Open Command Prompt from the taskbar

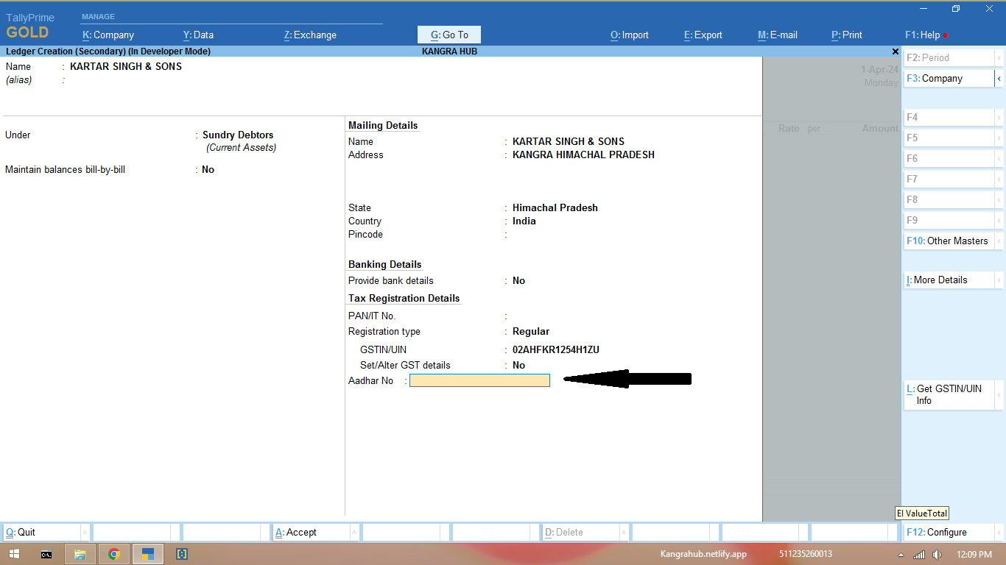[x=46, y=554]
